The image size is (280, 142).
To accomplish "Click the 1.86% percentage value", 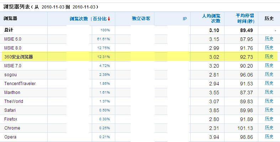I will pos(105,84).
